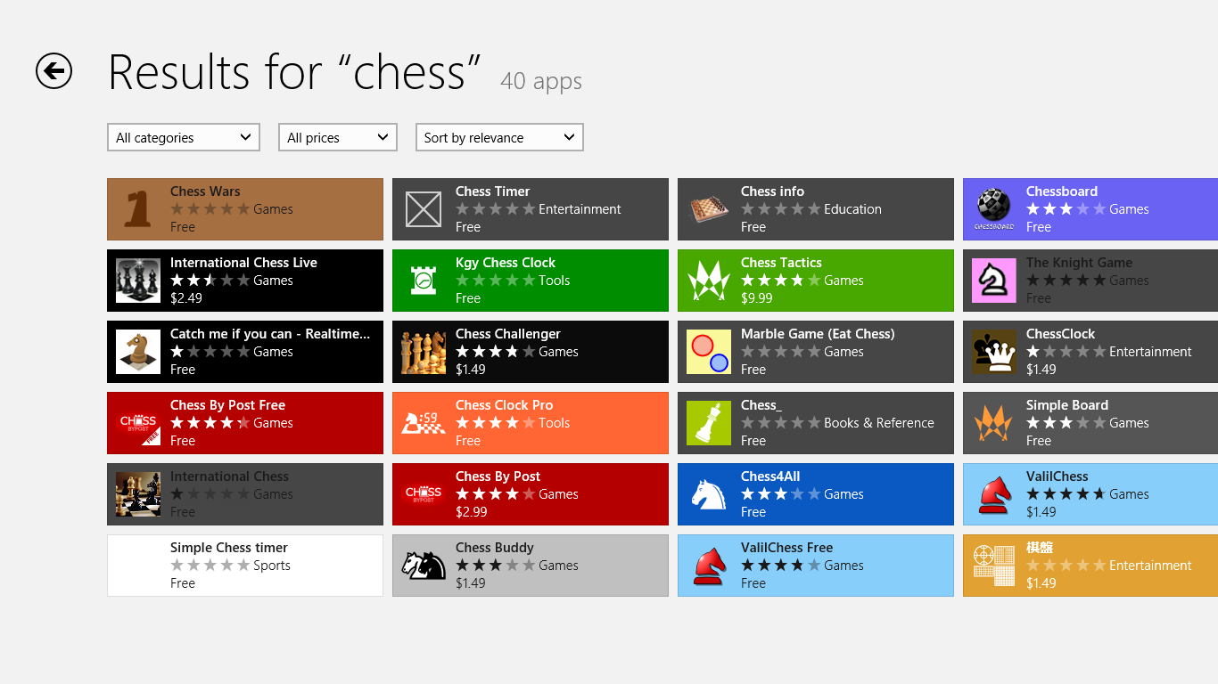Open the Chess info board thumbnail
The image size is (1218, 684).
[x=709, y=209]
